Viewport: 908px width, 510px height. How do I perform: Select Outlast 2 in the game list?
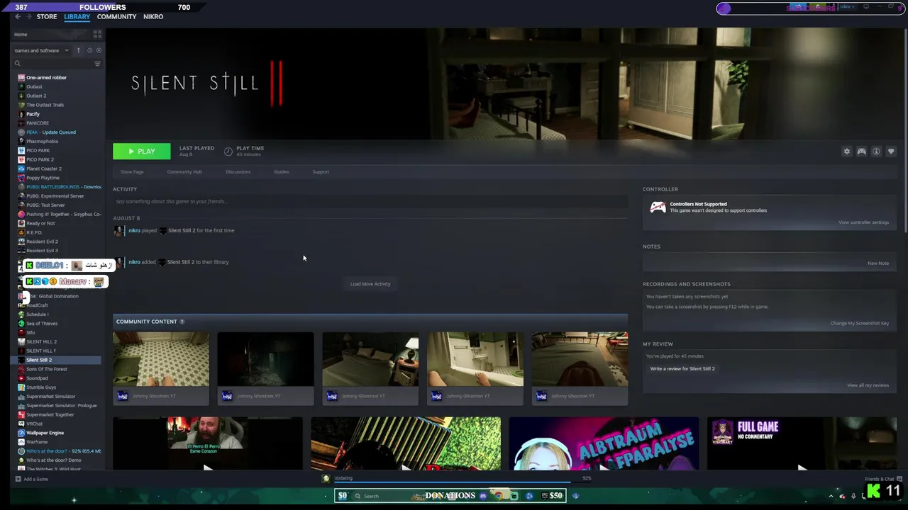[36, 96]
